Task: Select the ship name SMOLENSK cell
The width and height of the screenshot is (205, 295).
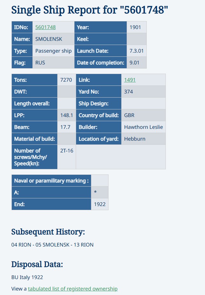Action: pyautogui.click(x=49, y=39)
